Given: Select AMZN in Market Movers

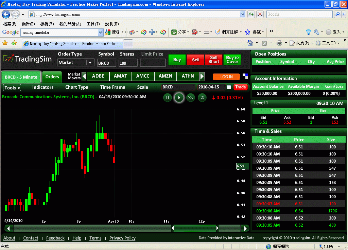Looking at the screenshot, I should (x=166, y=76).
